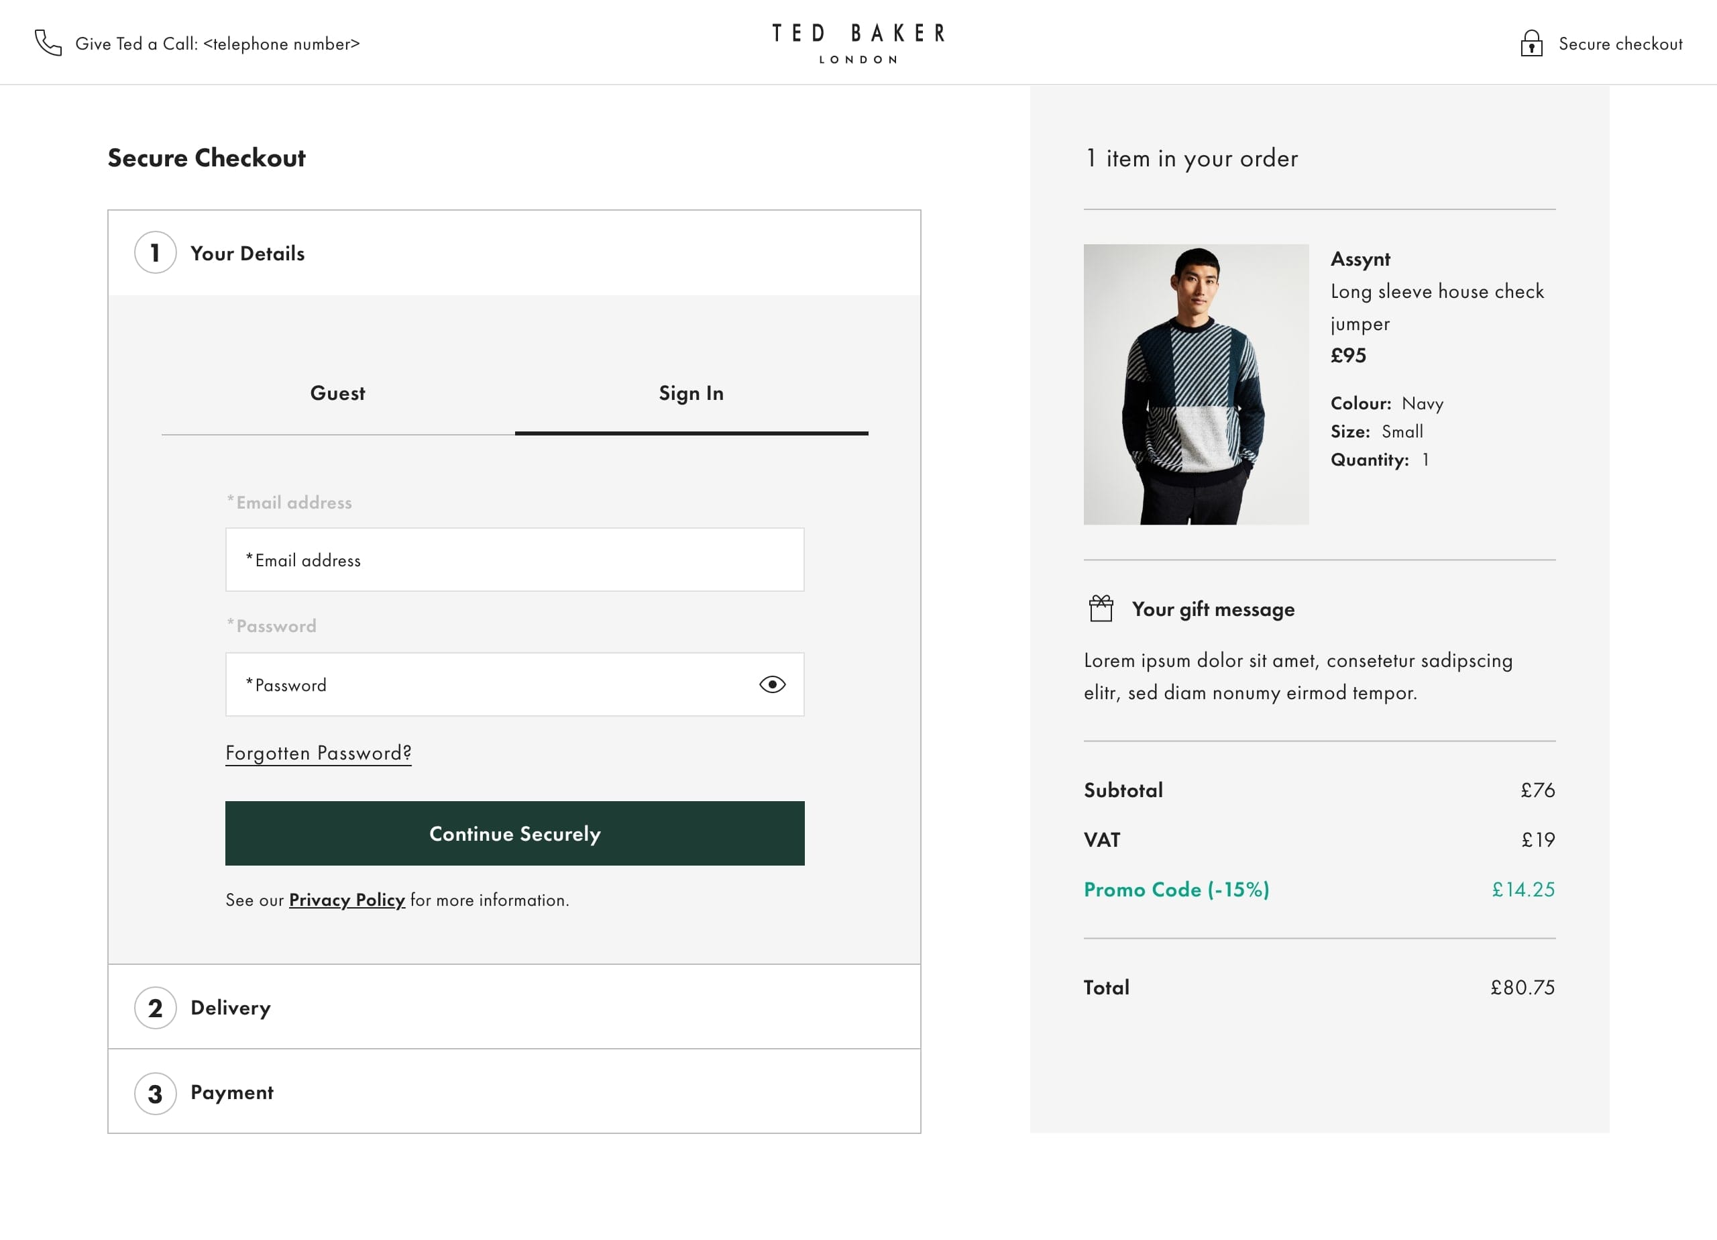Viewport: 1717px width, 1240px height.
Task: Expand the Delivery section
Action: (513, 1006)
